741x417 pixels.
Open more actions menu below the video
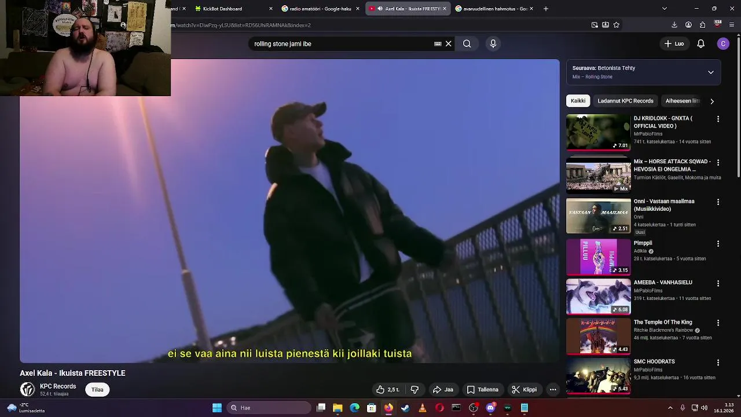tap(553, 389)
